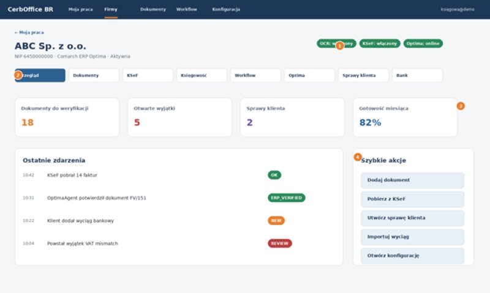
Task: Click the OCR status badge
Action: pos(336,43)
